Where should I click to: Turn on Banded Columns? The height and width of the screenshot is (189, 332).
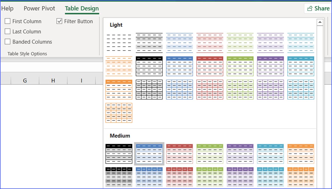click(7, 42)
